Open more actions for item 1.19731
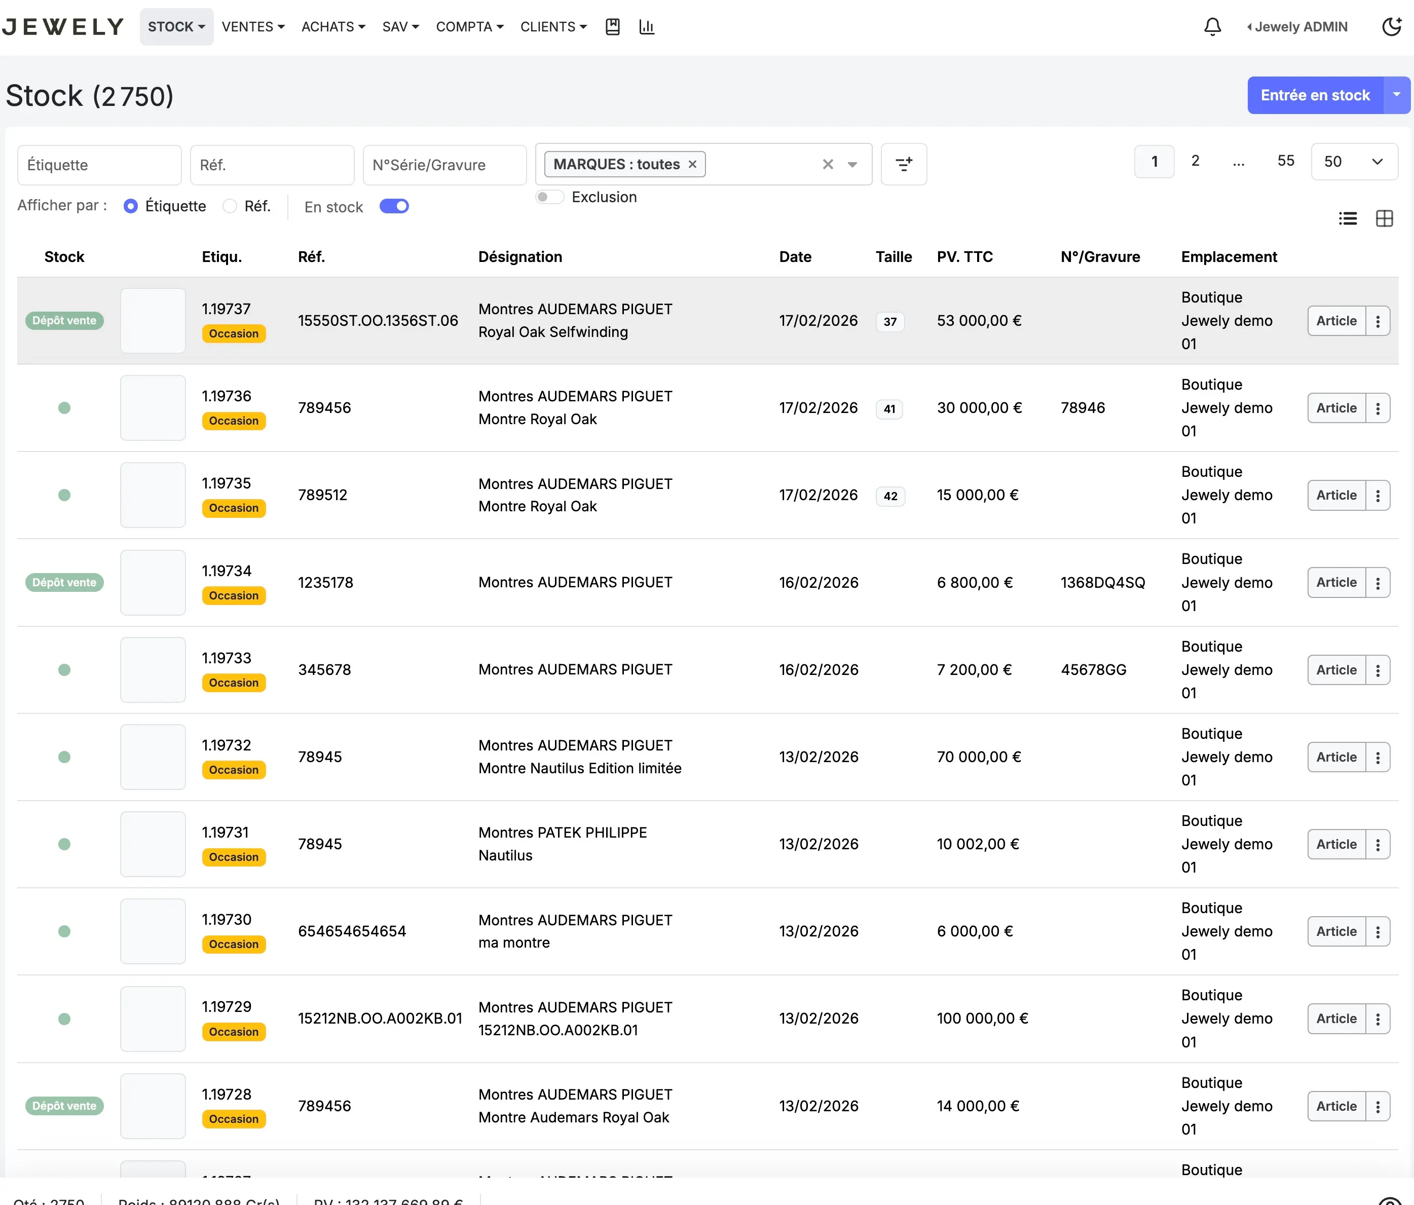Screen dimensions: 1414x1205 1378,845
